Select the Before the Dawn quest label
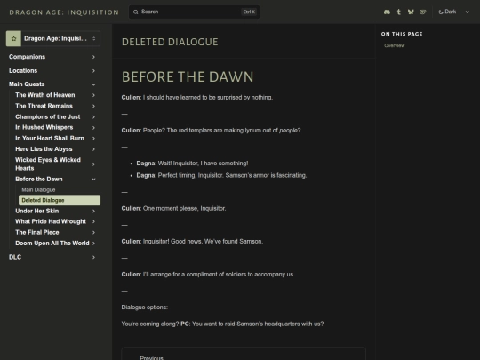Image resolution: width=480 pixels, height=360 pixels. tap(39, 179)
